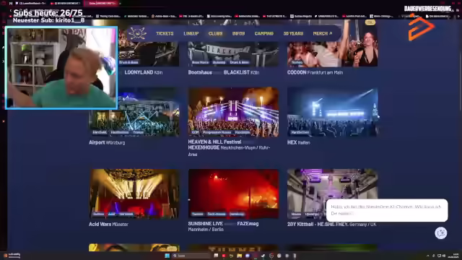Open the taskbar search box

pyautogui.click(x=191, y=256)
